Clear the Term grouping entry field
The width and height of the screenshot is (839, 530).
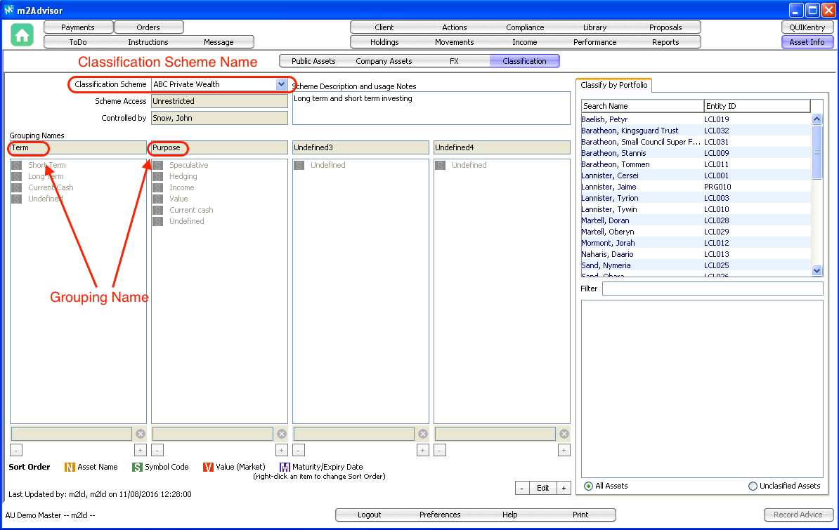[x=141, y=434]
